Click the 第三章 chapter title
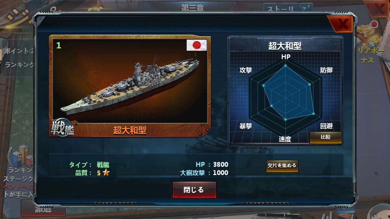 (192, 8)
